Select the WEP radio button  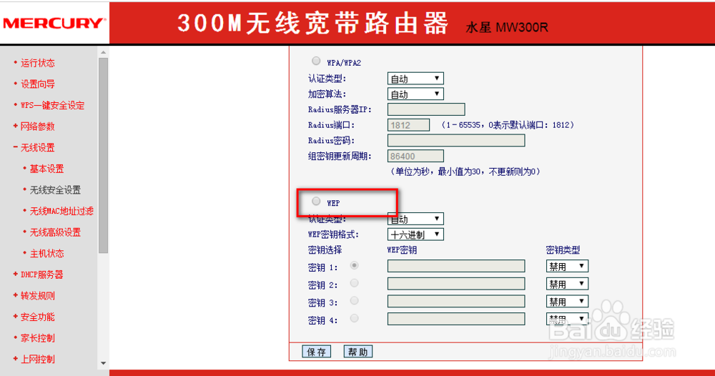pos(316,201)
